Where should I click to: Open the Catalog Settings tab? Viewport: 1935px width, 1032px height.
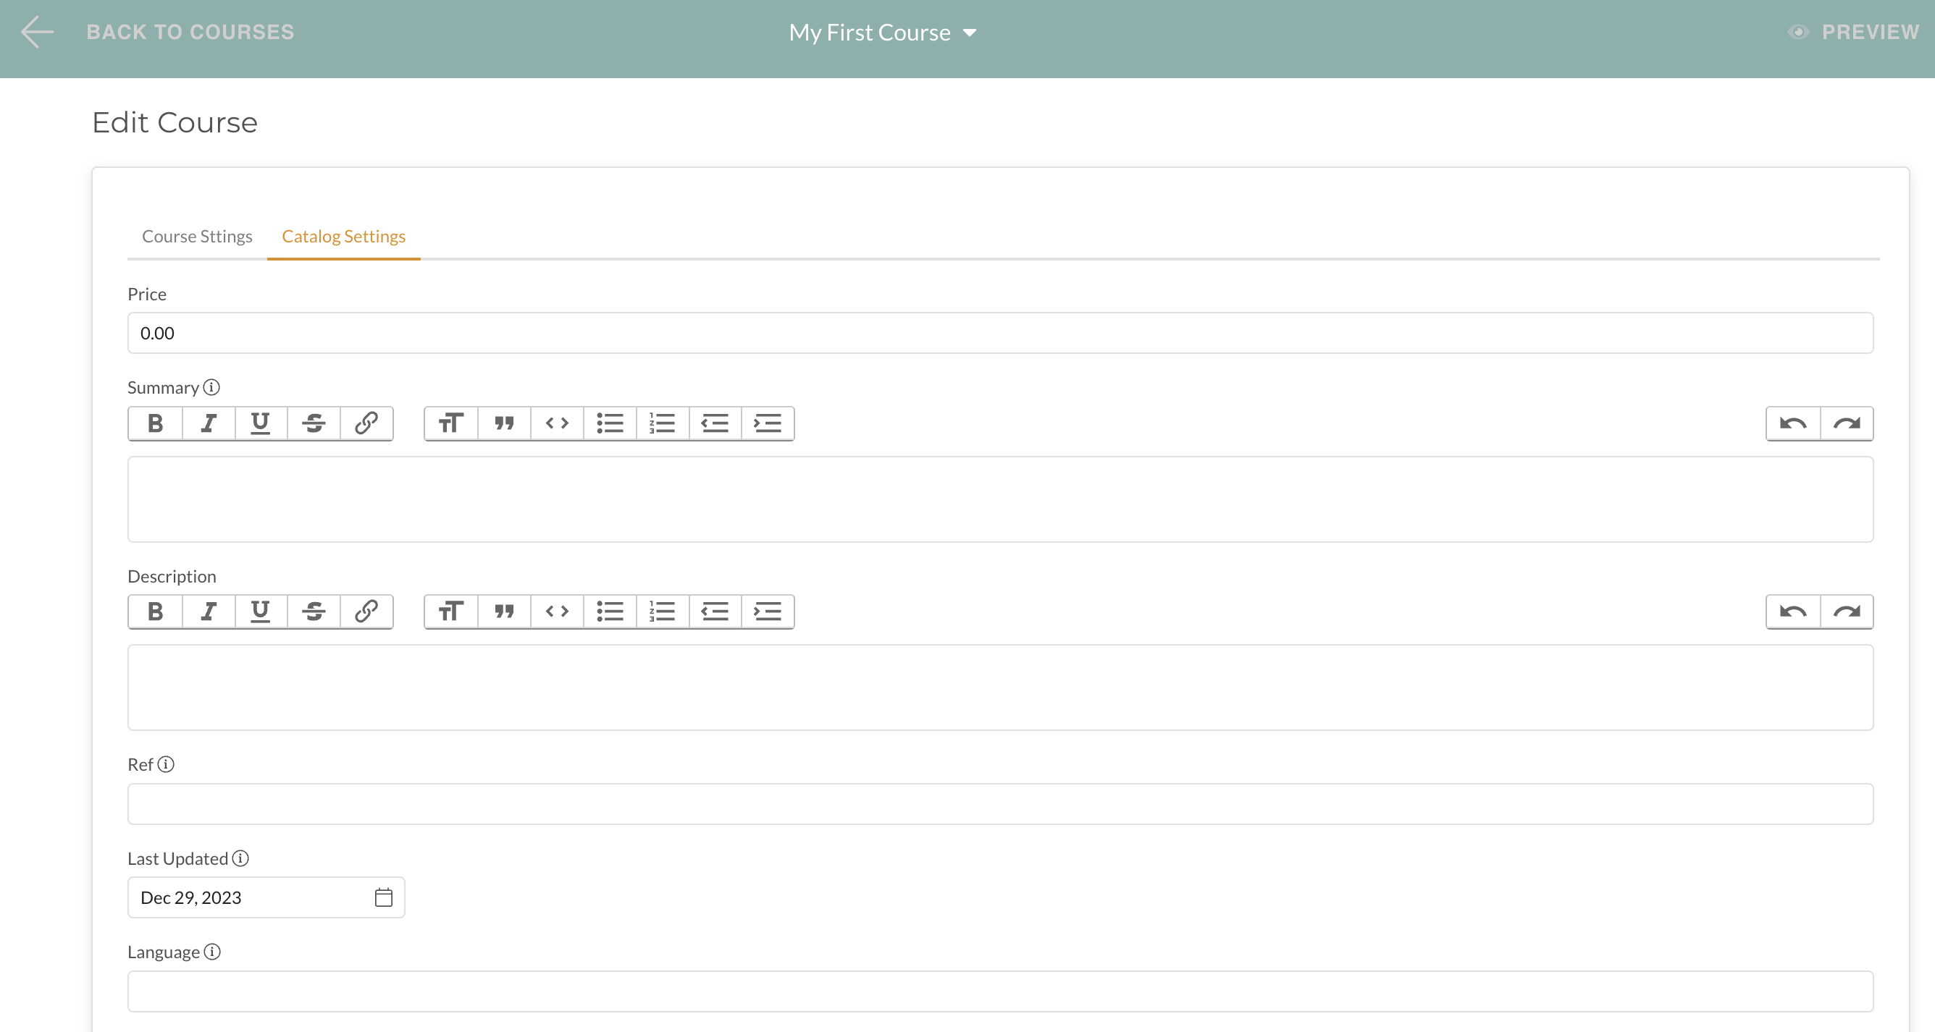coord(343,236)
